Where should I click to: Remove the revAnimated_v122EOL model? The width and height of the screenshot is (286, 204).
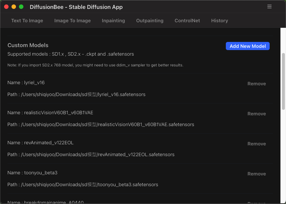pyautogui.click(x=257, y=144)
